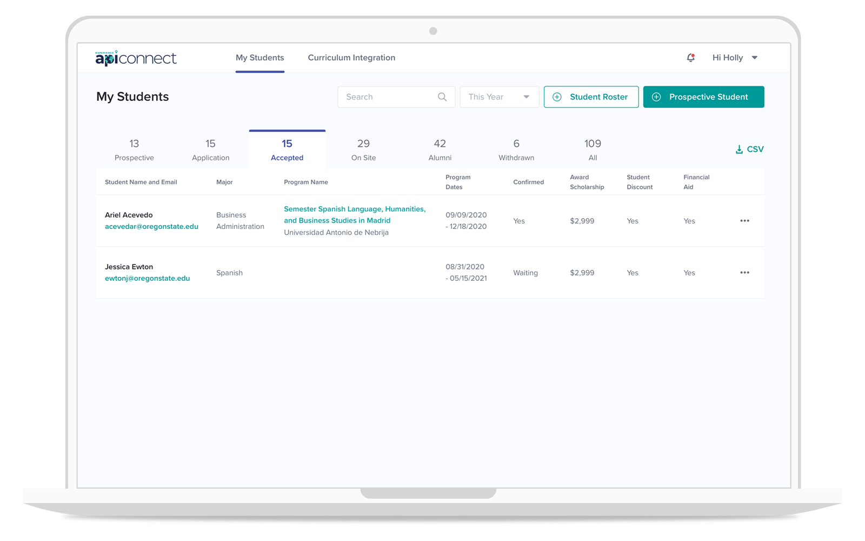
Task: Open the This Year filter dropdown
Action: pos(499,97)
